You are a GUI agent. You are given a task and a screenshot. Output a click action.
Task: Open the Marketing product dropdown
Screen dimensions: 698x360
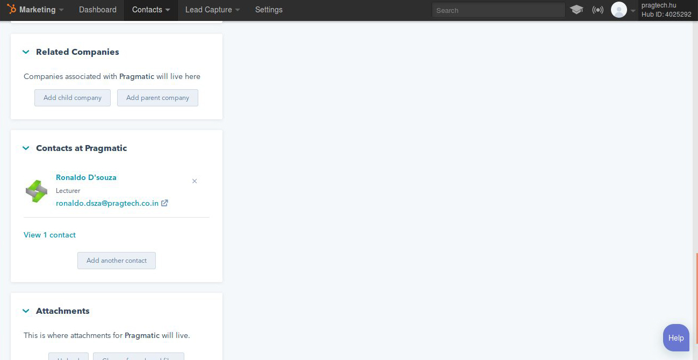point(41,10)
